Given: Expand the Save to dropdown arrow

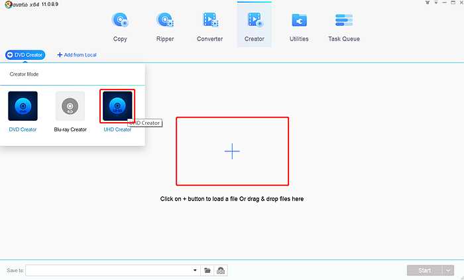Looking at the screenshot, I should click(x=195, y=270).
